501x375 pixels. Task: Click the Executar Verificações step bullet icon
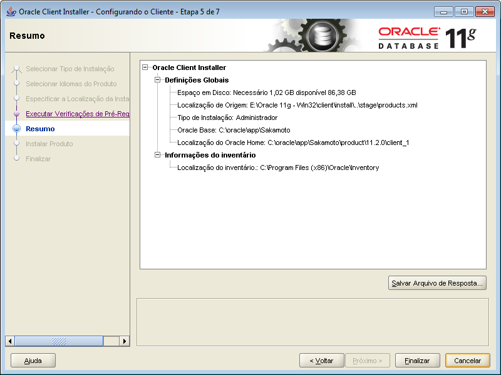click(x=17, y=114)
